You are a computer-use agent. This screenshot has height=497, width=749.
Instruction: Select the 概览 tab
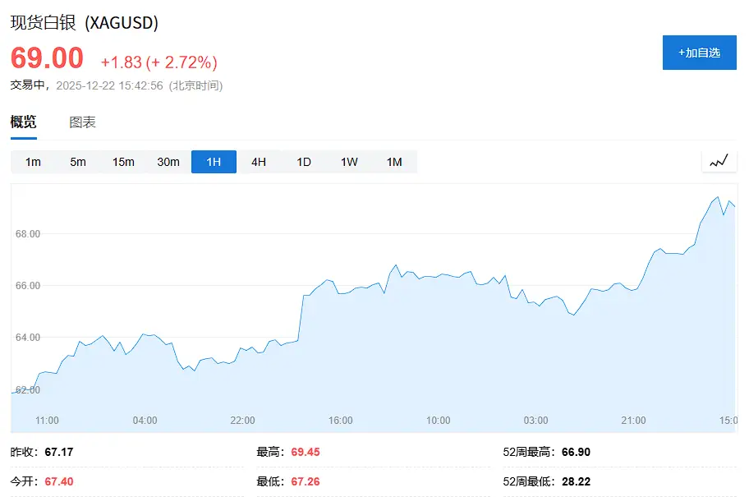pyautogui.click(x=24, y=122)
